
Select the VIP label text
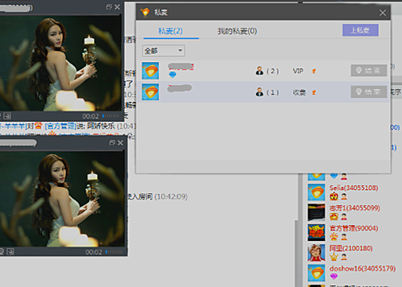click(x=298, y=71)
